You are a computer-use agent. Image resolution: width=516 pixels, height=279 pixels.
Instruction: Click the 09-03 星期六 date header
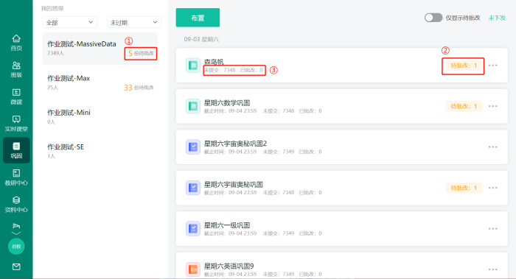click(x=201, y=40)
